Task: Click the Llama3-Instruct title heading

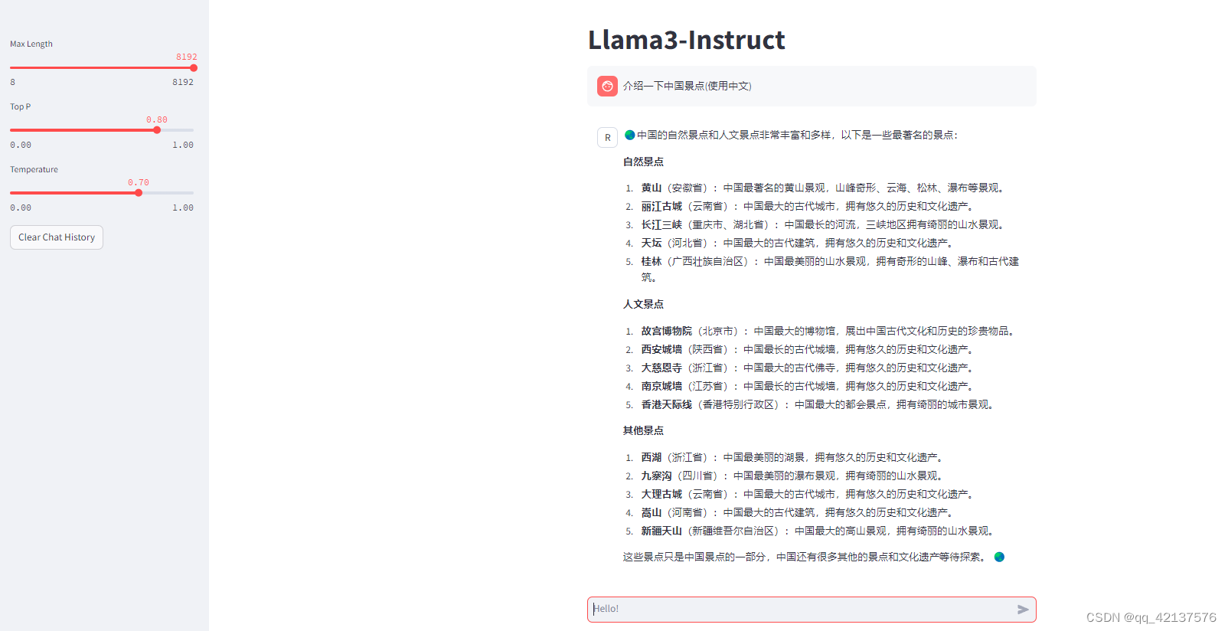Action: click(686, 40)
